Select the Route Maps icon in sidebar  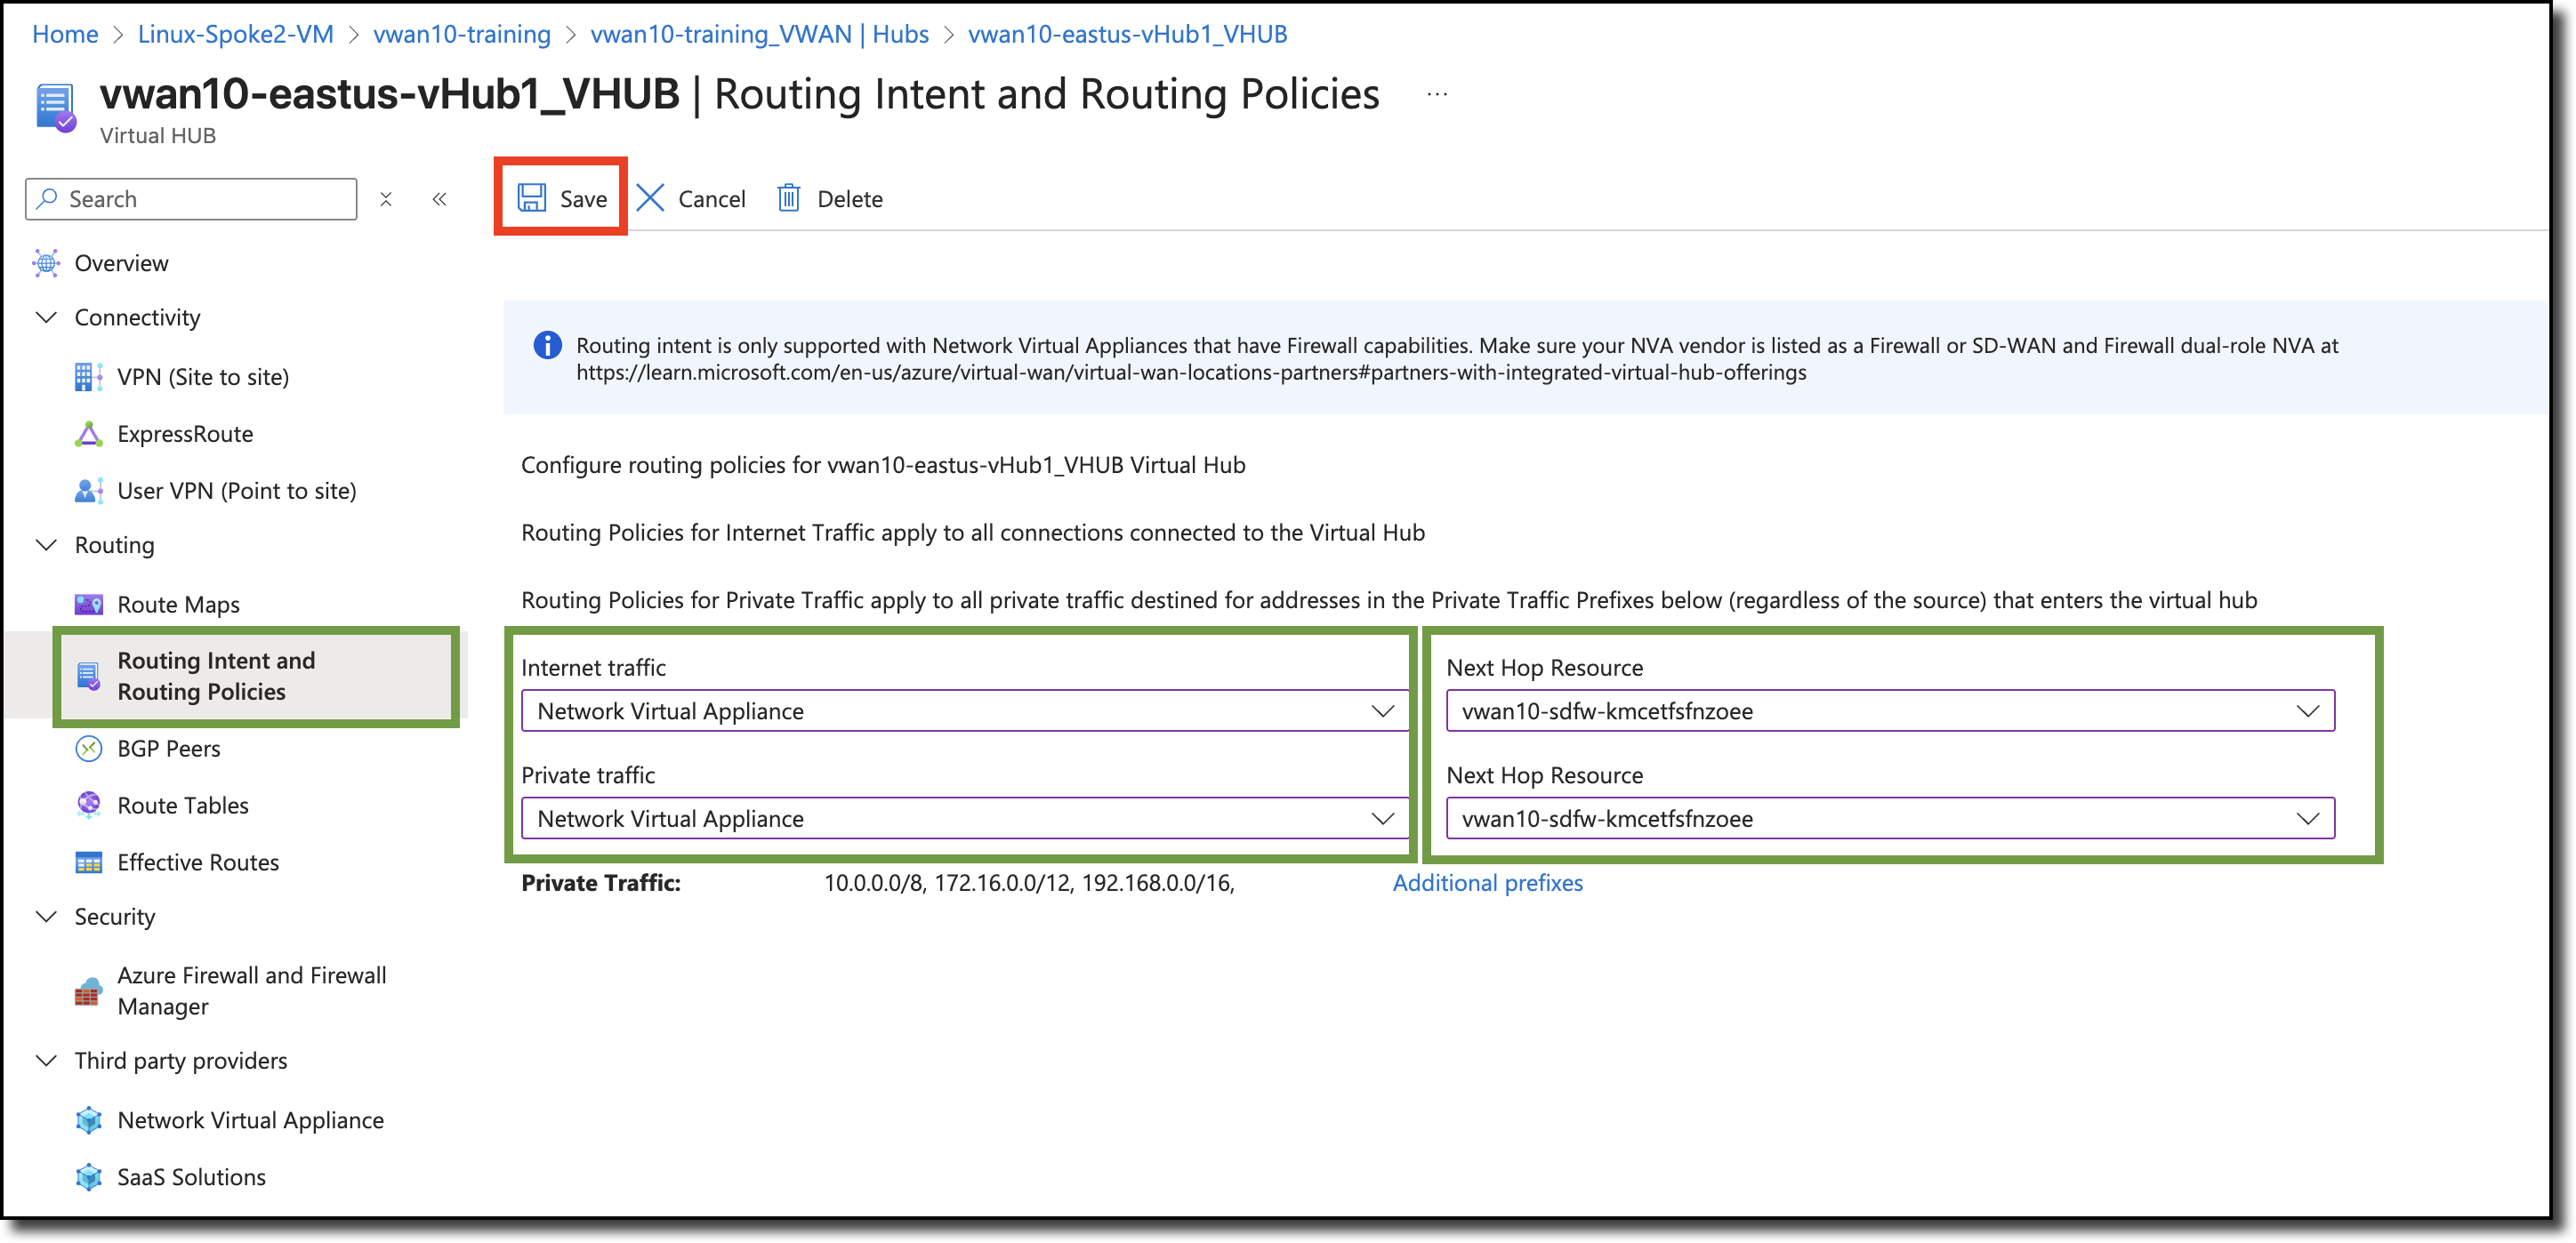tap(91, 604)
